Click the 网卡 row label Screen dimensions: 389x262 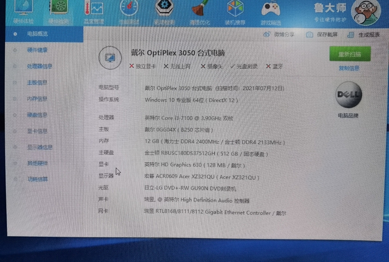[103, 211]
